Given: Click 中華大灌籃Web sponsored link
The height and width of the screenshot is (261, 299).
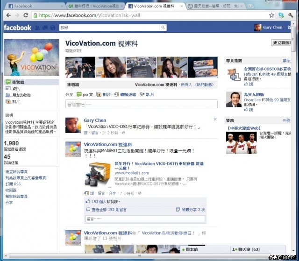Looking at the screenshot, I should point(244,128).
